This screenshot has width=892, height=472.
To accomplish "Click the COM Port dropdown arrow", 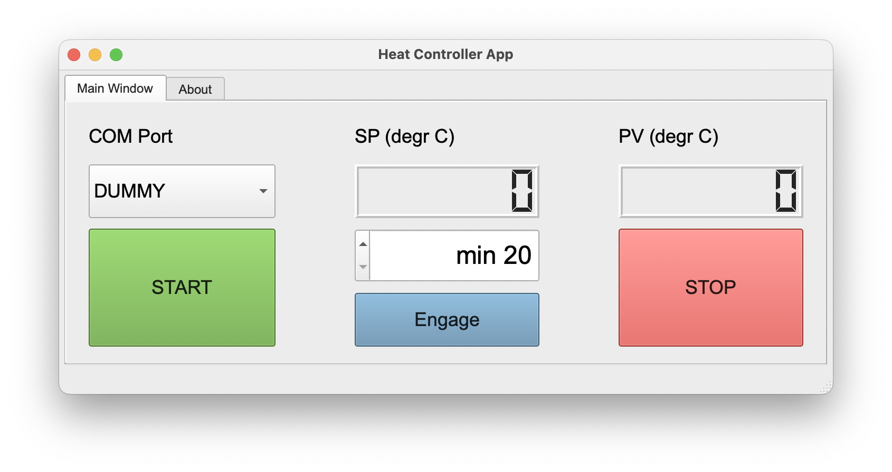I will [263, 191].
